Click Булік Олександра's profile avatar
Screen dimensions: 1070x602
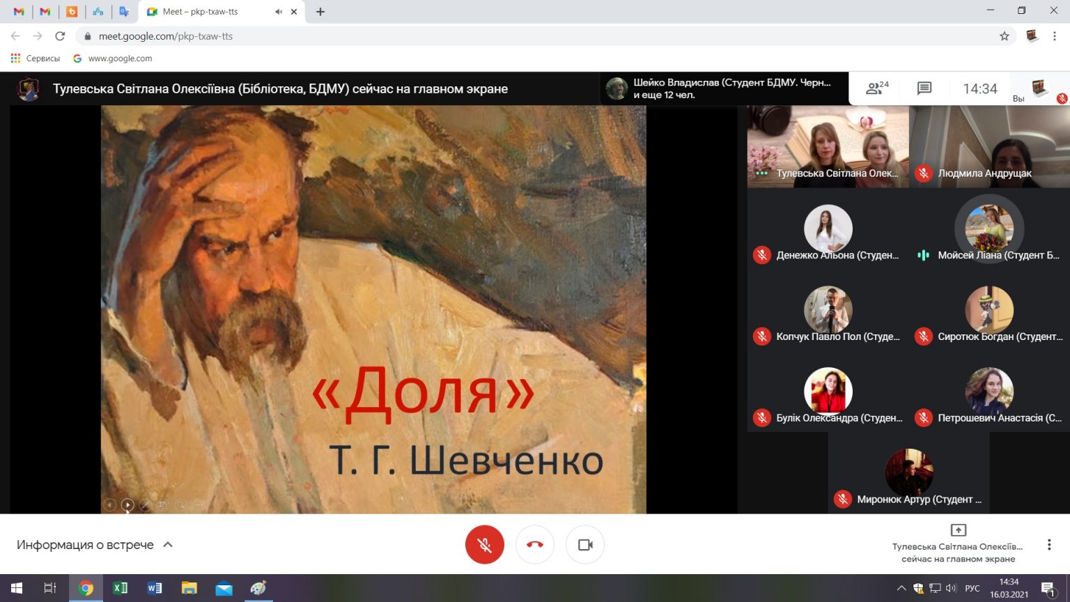(828, 392)
